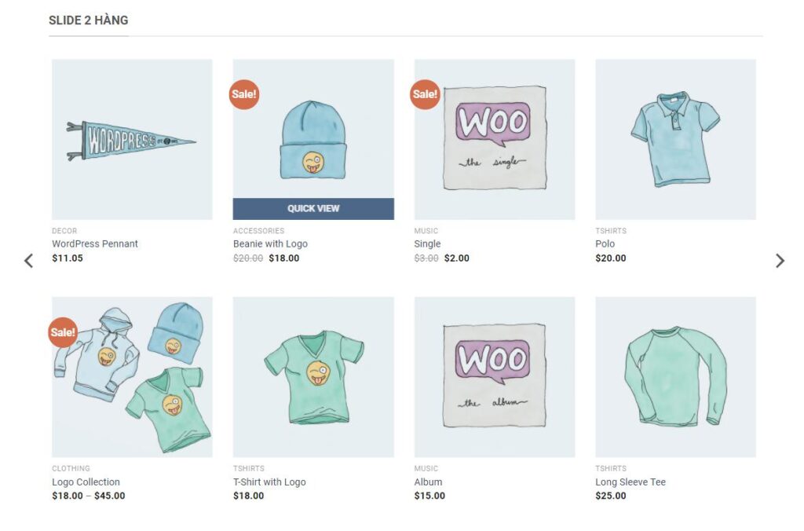Open the T-Shirt with Logo product image
Image resolution: width=804 pixels, height=531 pixels.
tap(313, 377)
